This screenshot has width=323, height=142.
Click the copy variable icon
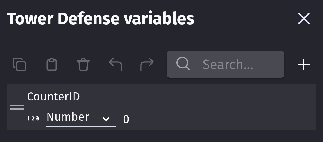19,65
